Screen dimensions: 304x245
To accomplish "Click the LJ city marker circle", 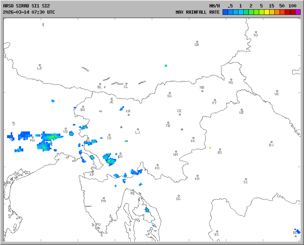I will (138, 130).
